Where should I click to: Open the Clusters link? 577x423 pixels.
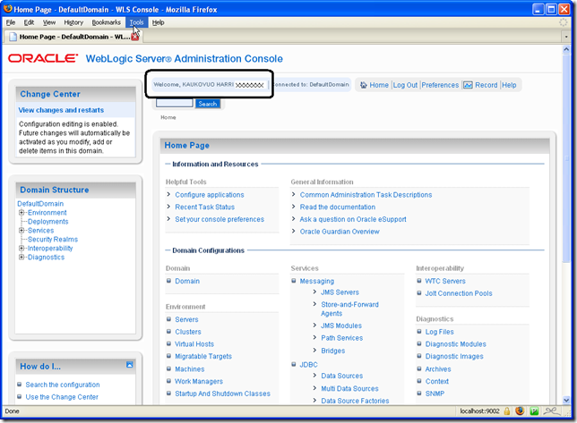click(188, 332)
